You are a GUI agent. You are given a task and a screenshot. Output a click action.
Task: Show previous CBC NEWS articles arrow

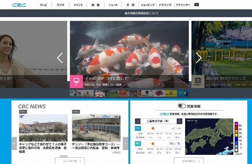[x=14, y=143]
